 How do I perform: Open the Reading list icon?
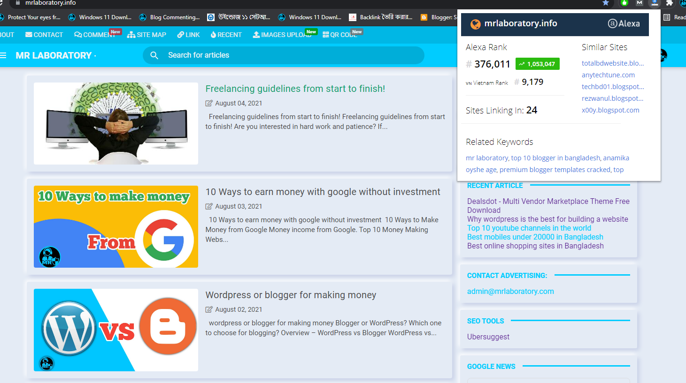pos(667,17)
